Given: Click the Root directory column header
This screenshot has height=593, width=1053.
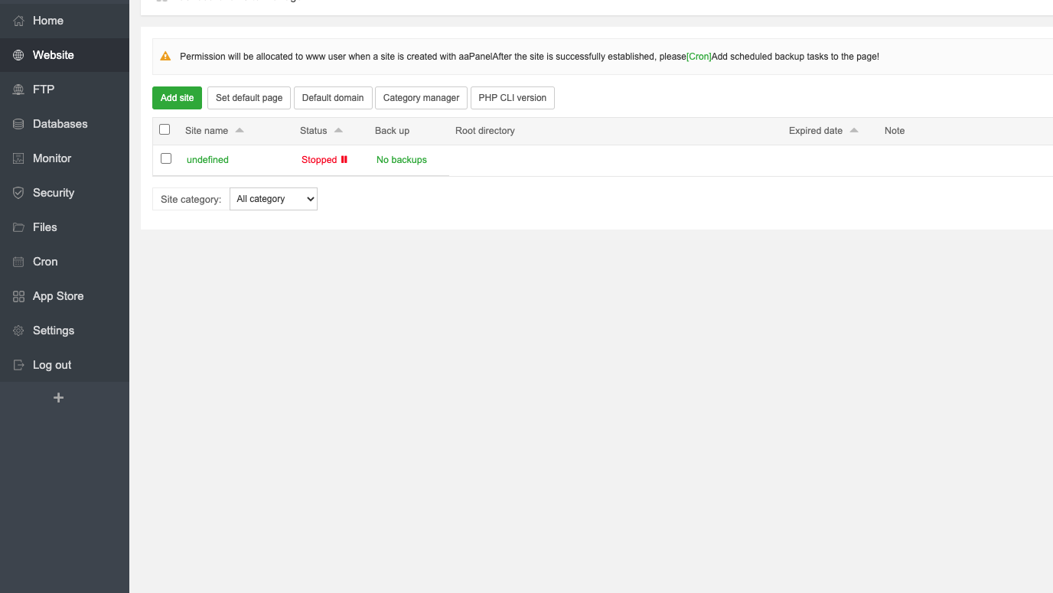Looking at the screenshot, I should coord(485,131).
